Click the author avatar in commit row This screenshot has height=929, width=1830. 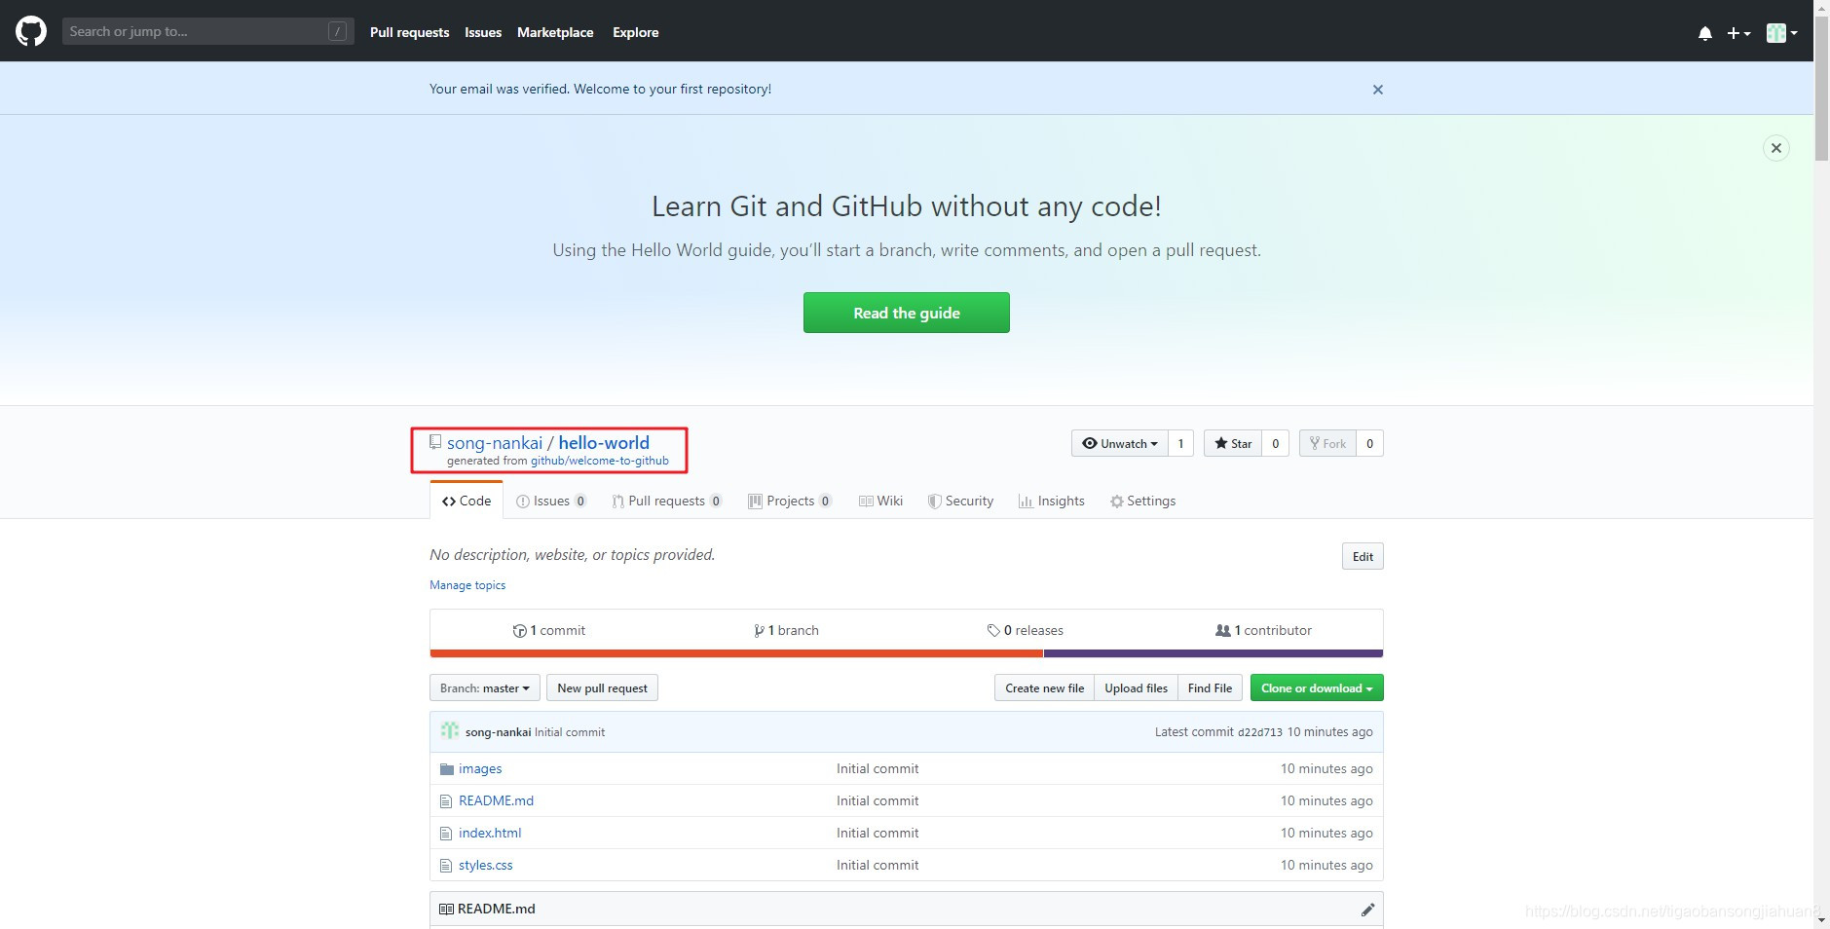449,730
